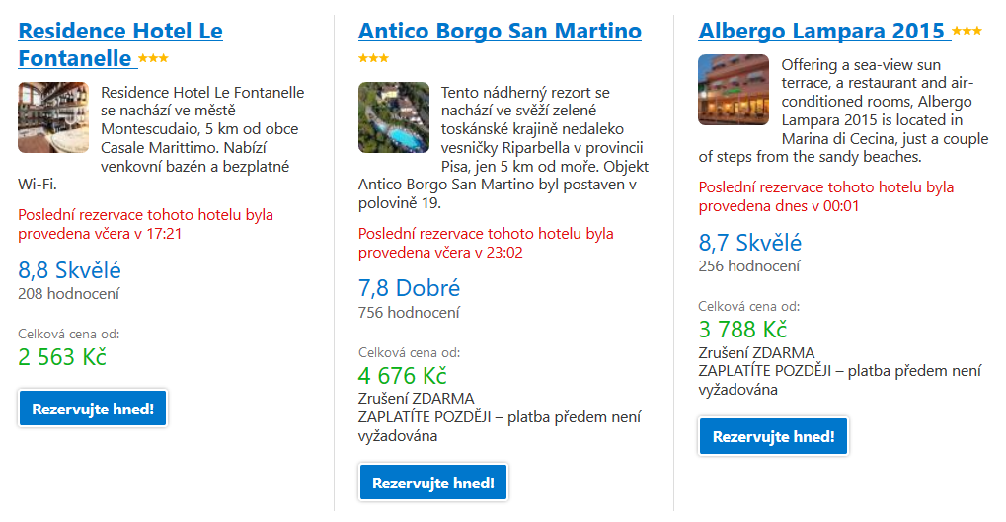Viewport: 1006px width, 522px height.
Task: Click the three stars under Antico Borgo San Martino
Action: coord(373,58)
